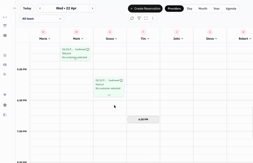Click Mark's avatar circle
The width and height of the screenshot is (253, 163).
tap(76, 32)
